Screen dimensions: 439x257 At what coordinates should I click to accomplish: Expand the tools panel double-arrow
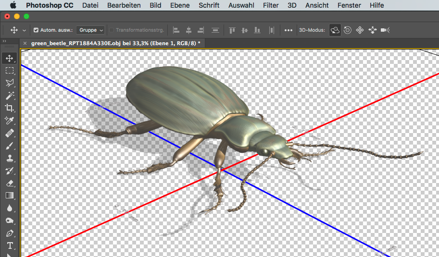click(x=4, y=41)
